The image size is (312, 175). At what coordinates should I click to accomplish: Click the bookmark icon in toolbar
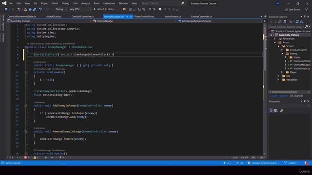tap(160, 9)
